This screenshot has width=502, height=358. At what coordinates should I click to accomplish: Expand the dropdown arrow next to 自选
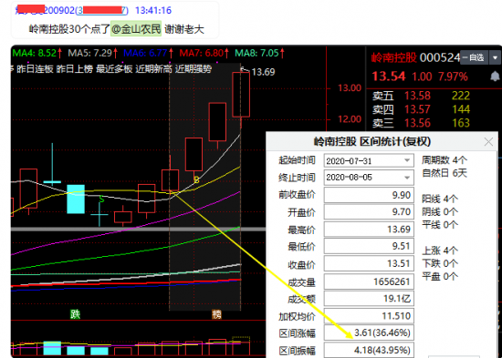click(x=495, y=58)
